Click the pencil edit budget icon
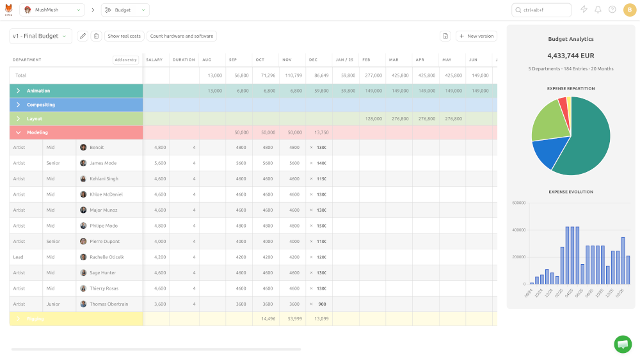 [83, 36]
